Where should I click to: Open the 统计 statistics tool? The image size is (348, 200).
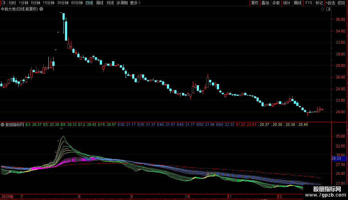(287, 3)
